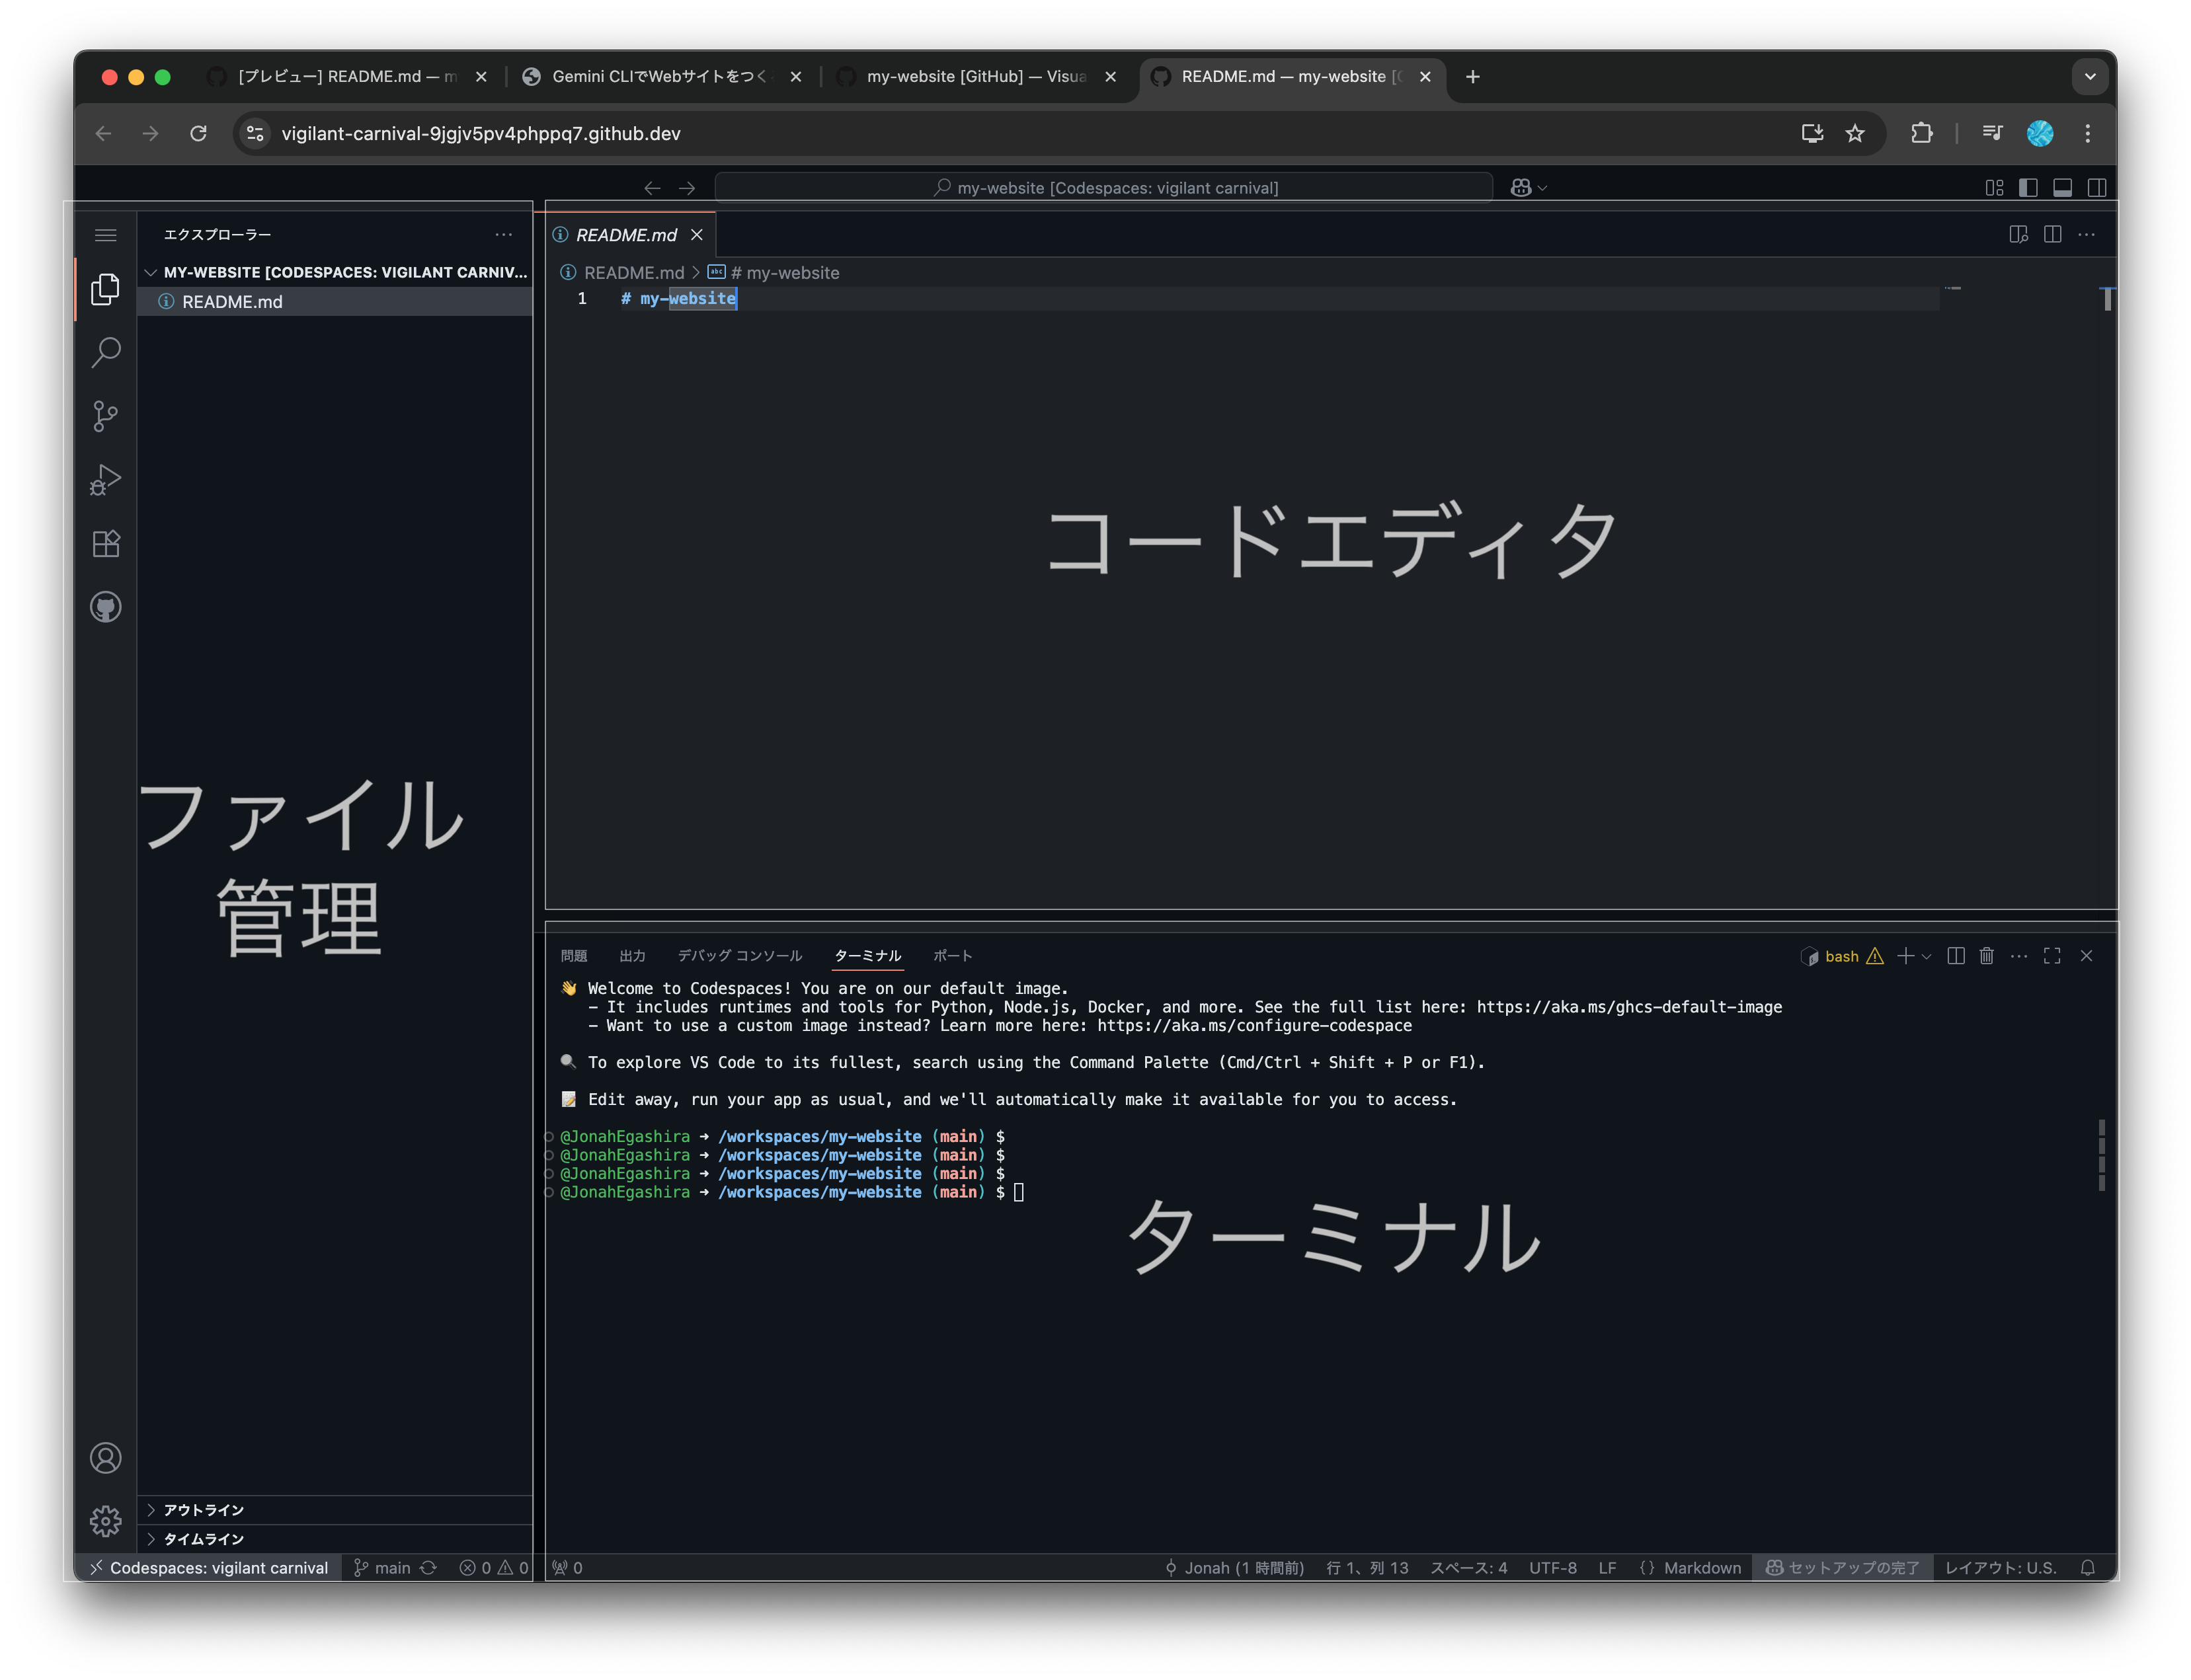Maximize the terminal panel size

[2052, 956]
